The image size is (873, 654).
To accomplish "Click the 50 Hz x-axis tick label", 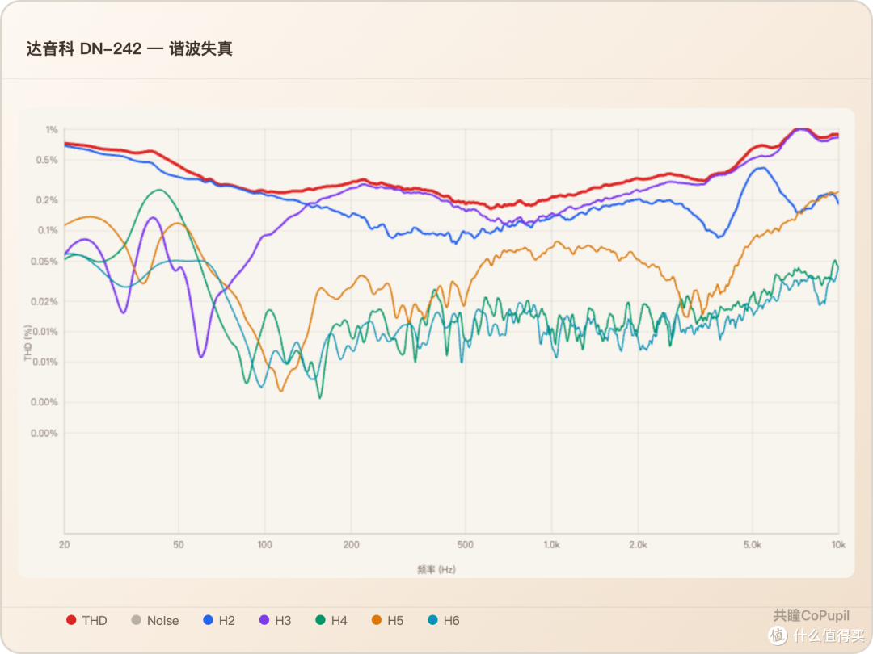I will point(178,545).
